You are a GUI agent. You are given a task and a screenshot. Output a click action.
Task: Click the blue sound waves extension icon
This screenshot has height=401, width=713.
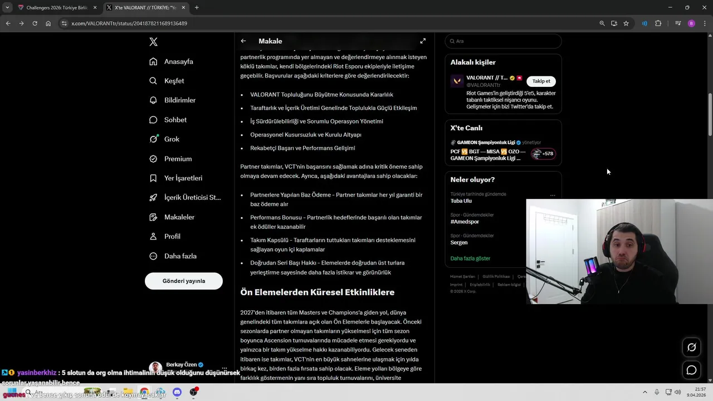tap(644, 23)
